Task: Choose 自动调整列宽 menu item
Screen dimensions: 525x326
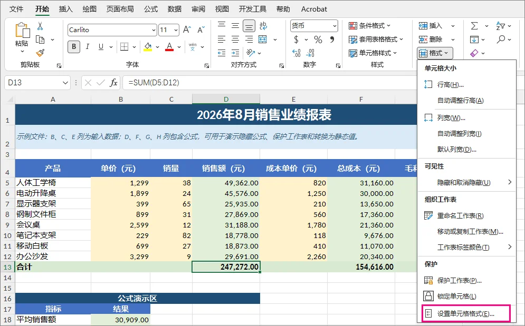Action: click(x=467, y=133)
